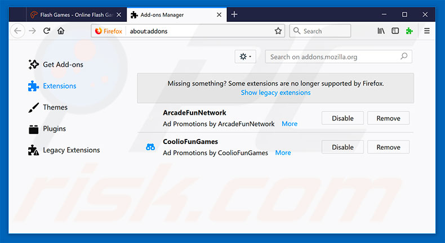Open the Library icon in toolbar
445x243 pixels.
tap(381, 31)
